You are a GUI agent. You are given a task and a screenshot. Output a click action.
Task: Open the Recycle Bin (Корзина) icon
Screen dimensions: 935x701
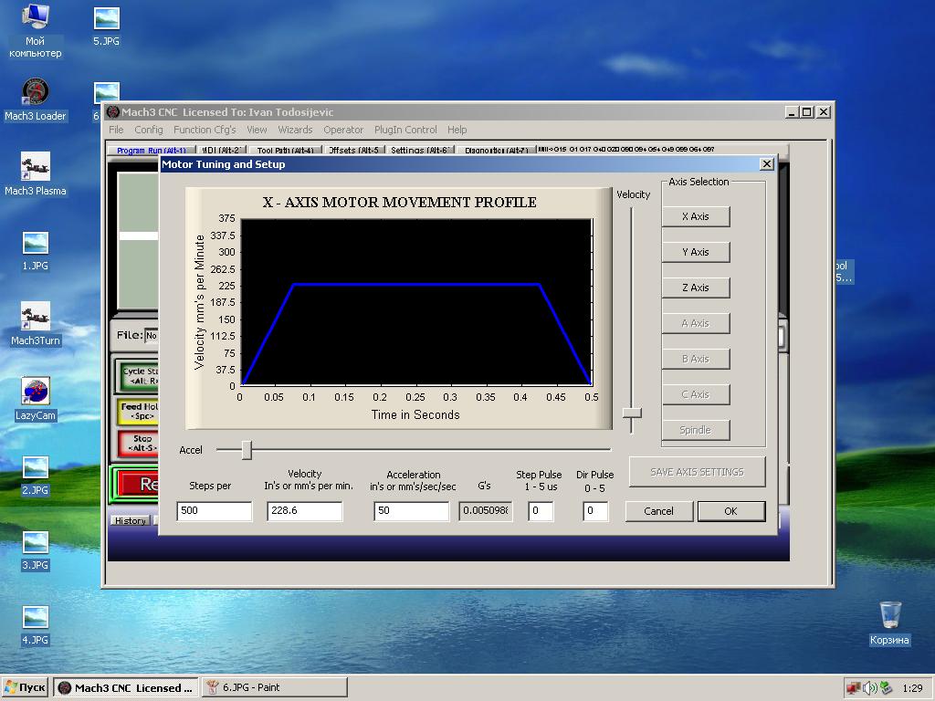click(x=889, y=615)
